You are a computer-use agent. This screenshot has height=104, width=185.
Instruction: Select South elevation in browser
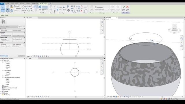8,83
